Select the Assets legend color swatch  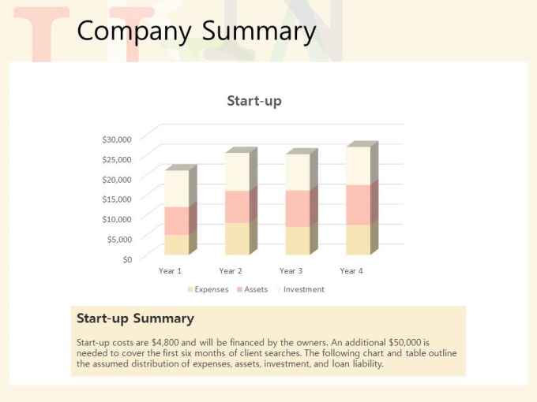[x=240, y=290]
